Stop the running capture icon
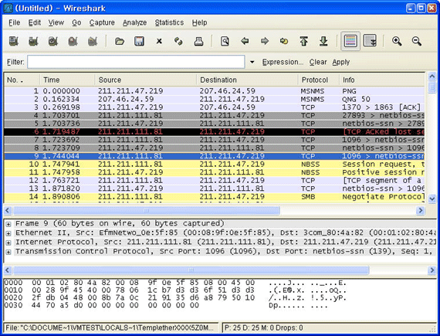 pyautogui.click(x=73, y=41)
